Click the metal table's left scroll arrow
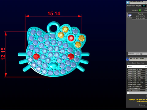Image resolution: width=147 pixels, height=110 pixels. pyautogui.click(x=128, y=93)
